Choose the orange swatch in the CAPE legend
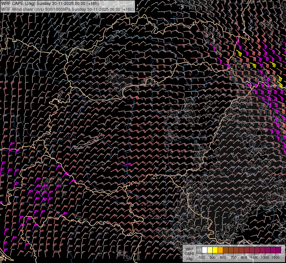This screenshot has height=263, width=286. 220,250
